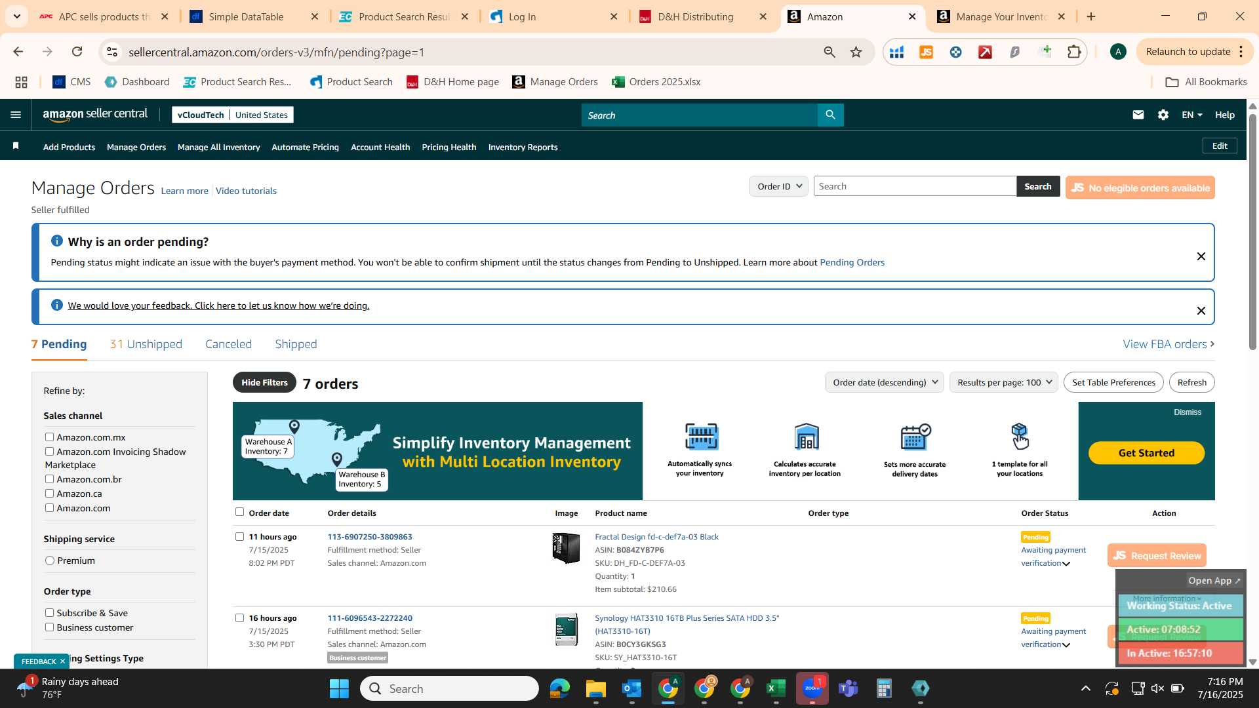Open Calculator from the taskbar
This screenshot has width=1259, height=708.
tap(884, 688)
